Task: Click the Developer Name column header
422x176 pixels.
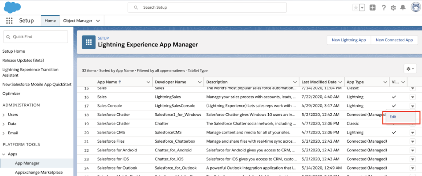Action: (170, 82)
